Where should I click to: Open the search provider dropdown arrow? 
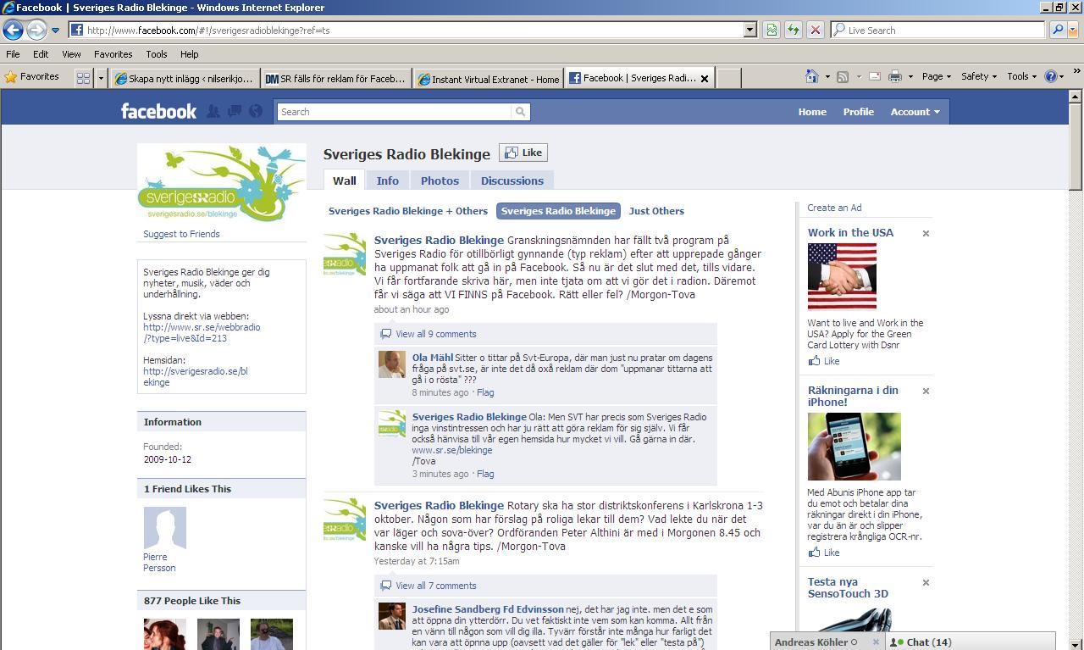click(1073, 30)
